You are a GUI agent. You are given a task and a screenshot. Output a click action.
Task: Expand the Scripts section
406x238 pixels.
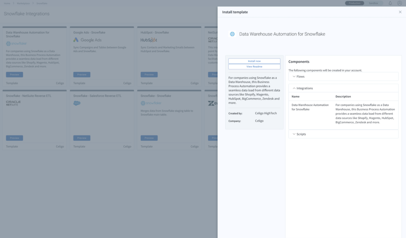pos(343,134)
